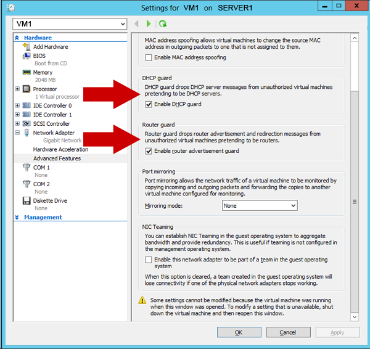Select the COM 2 tree item
The width and height of the screenshot is (370, 349).
[41, 184]
